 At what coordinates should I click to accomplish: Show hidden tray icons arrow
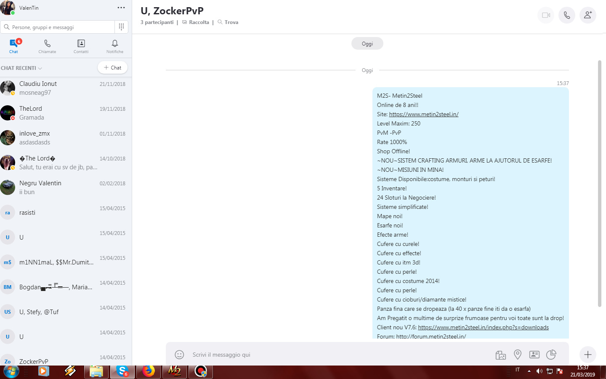529,371
